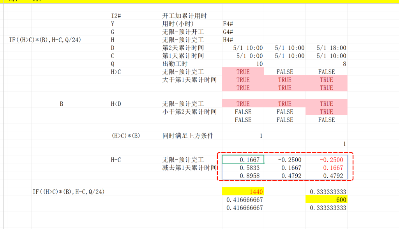Select the yellow 600 cell
Image resolution: width=399 pixels, height=229 pixels.
click(x=327, y=200)
